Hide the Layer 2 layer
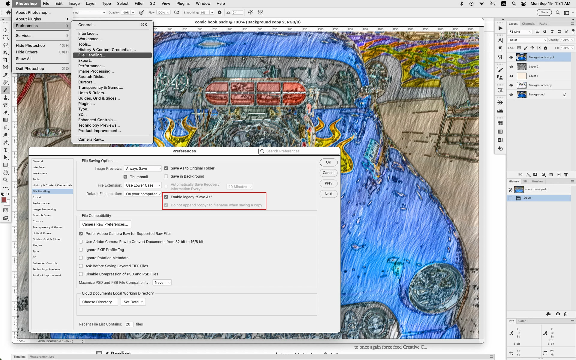 click(x=511, y=67)
